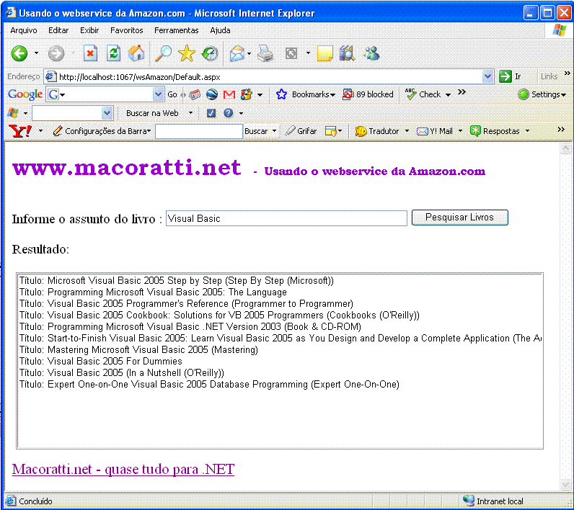This screenshot has width=574, height=510.
Task: Expand the address bar dropdown arrow
Action: (x=487, y=76)
